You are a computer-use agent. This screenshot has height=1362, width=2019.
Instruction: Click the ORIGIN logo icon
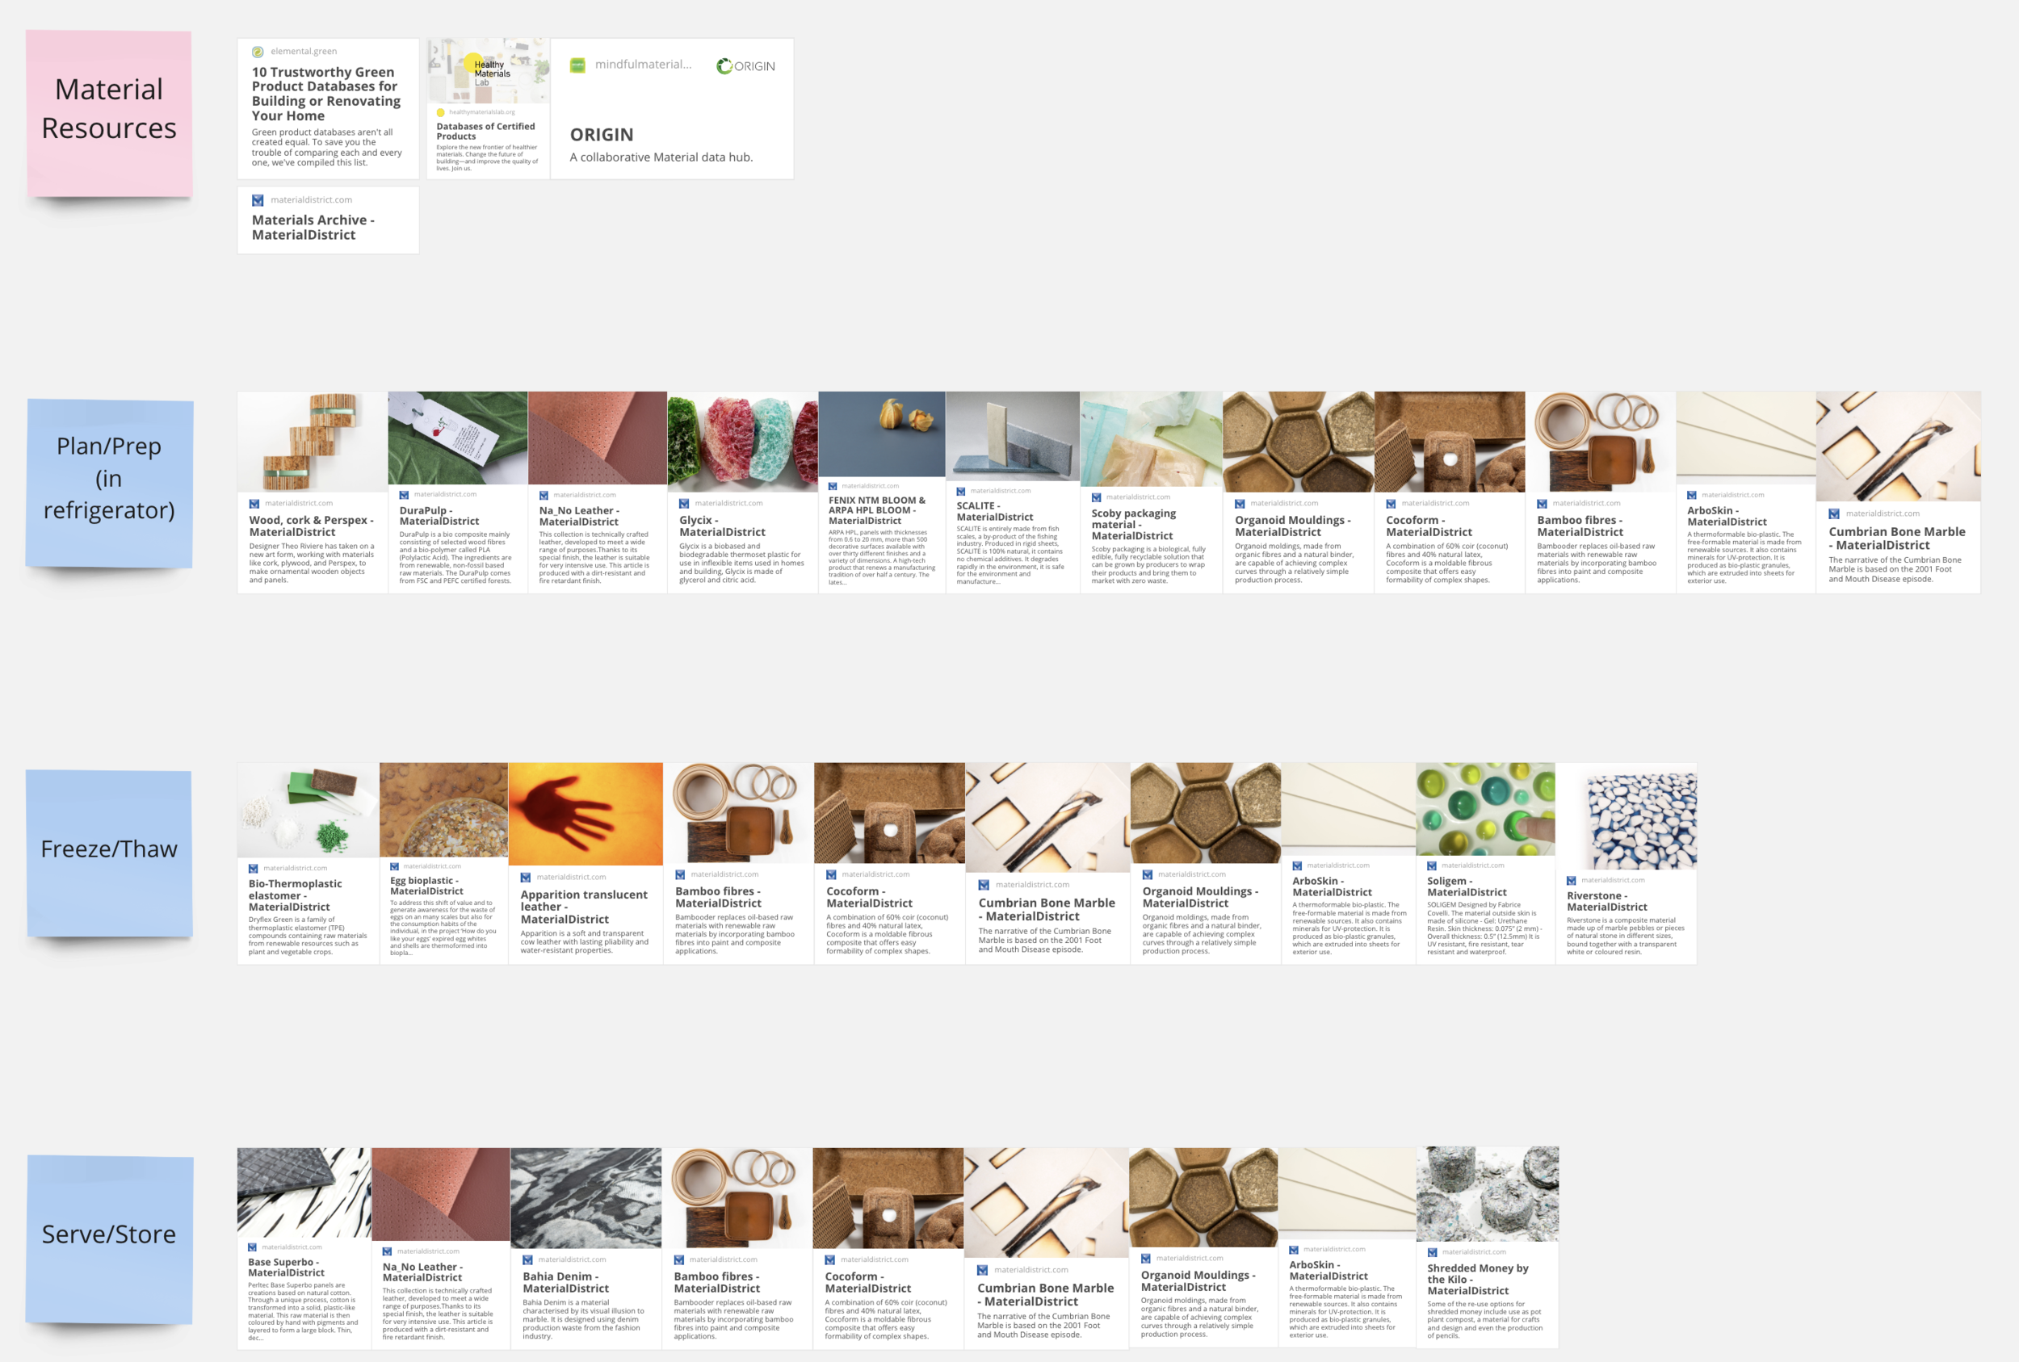point(724,66)
